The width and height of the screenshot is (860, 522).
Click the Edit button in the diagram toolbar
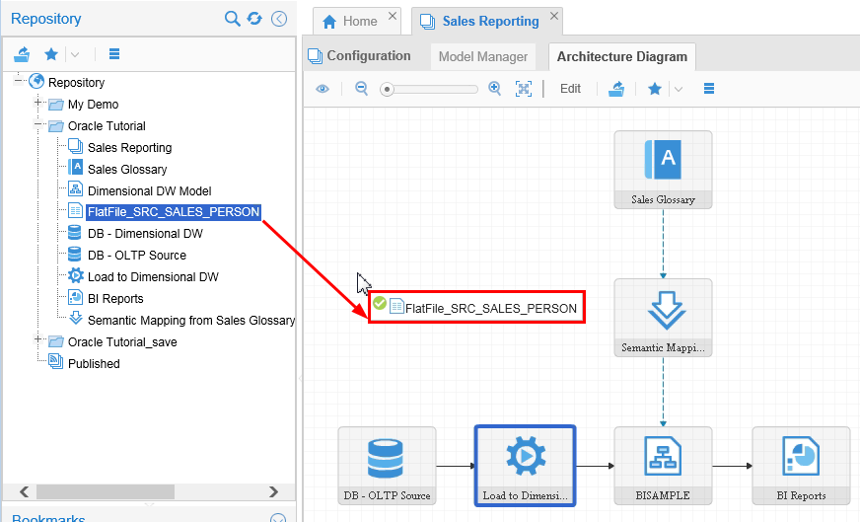570,89
